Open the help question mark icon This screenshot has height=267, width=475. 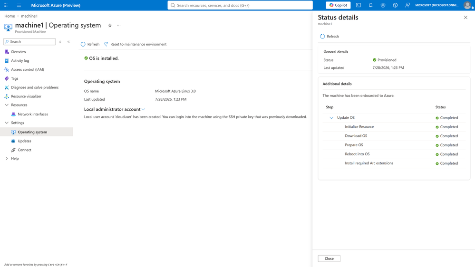pos(395,5)
